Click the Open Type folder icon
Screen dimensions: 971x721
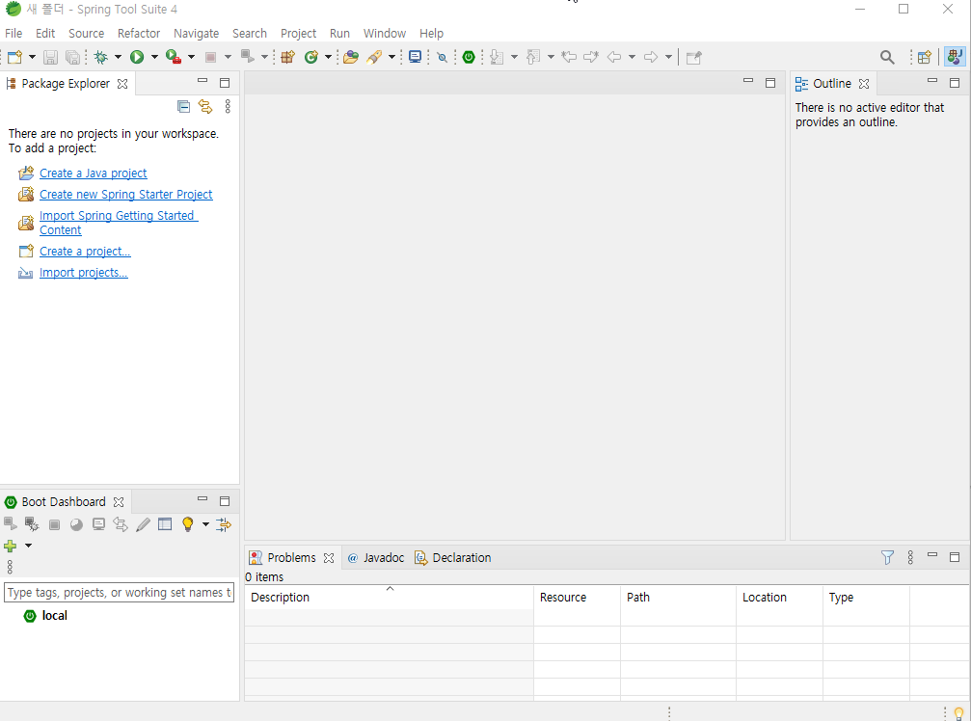point(351,58)
